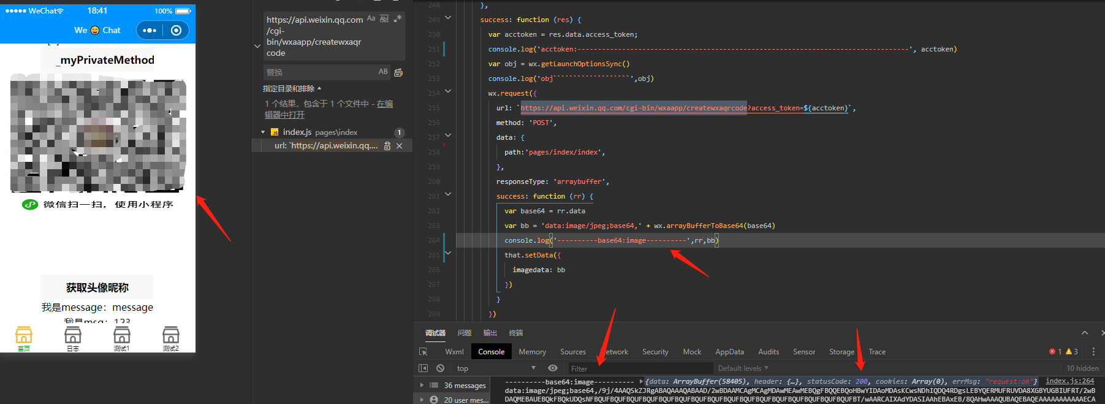Select the Console devtools tab
The height and width of the screenshot is (404, 1105).
click(x=492, y=352)
